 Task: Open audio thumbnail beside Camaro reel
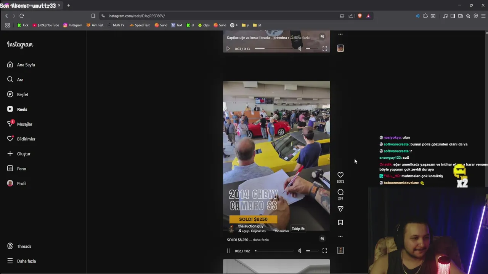(340, 250)
